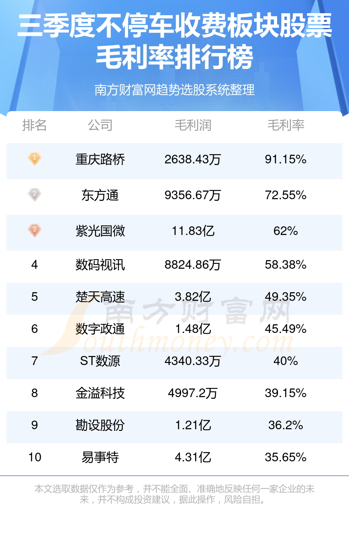
Task: Open the 紫光国微 company name
Action: click(100, 230)
